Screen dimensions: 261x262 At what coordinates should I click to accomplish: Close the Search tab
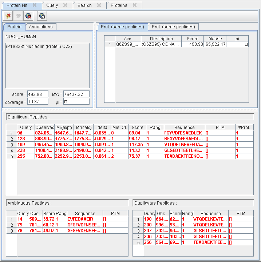tap(99, 5)
